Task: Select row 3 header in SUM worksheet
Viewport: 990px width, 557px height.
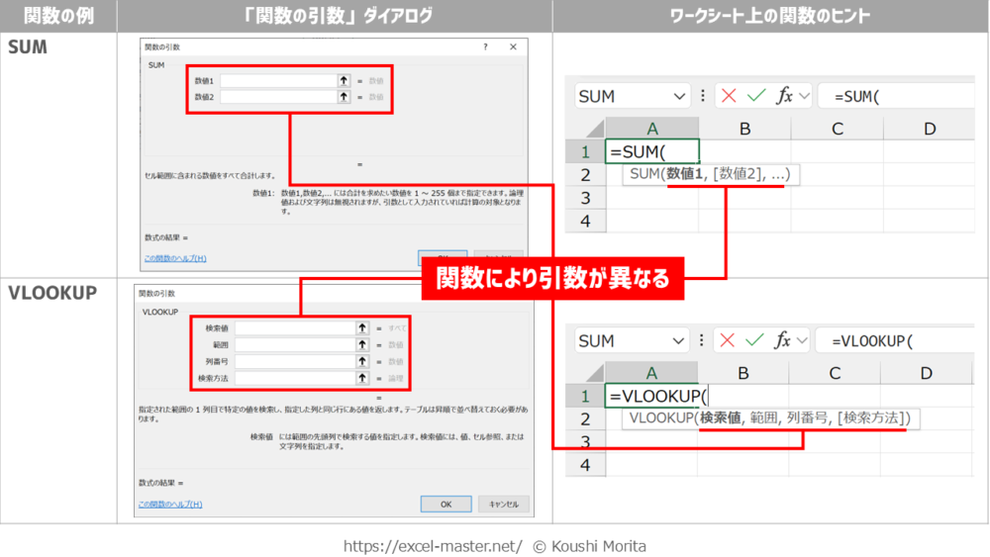Action: [585, 197]
